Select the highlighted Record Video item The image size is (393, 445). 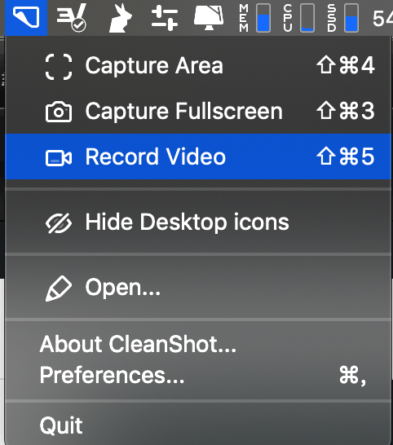point(198,156)
